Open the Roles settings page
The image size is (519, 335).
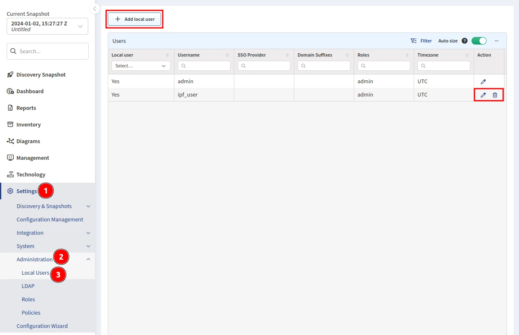point(28,299)
